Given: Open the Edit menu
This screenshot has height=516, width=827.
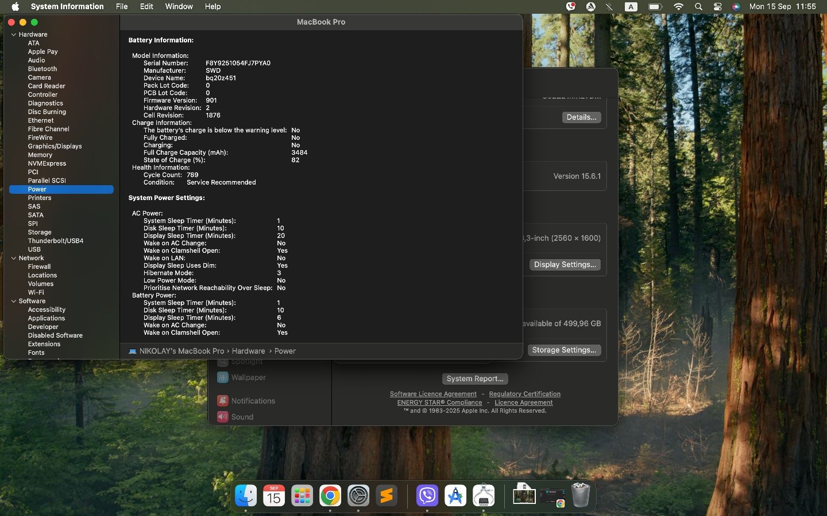Looking at the screenshot, I should 146,6.
